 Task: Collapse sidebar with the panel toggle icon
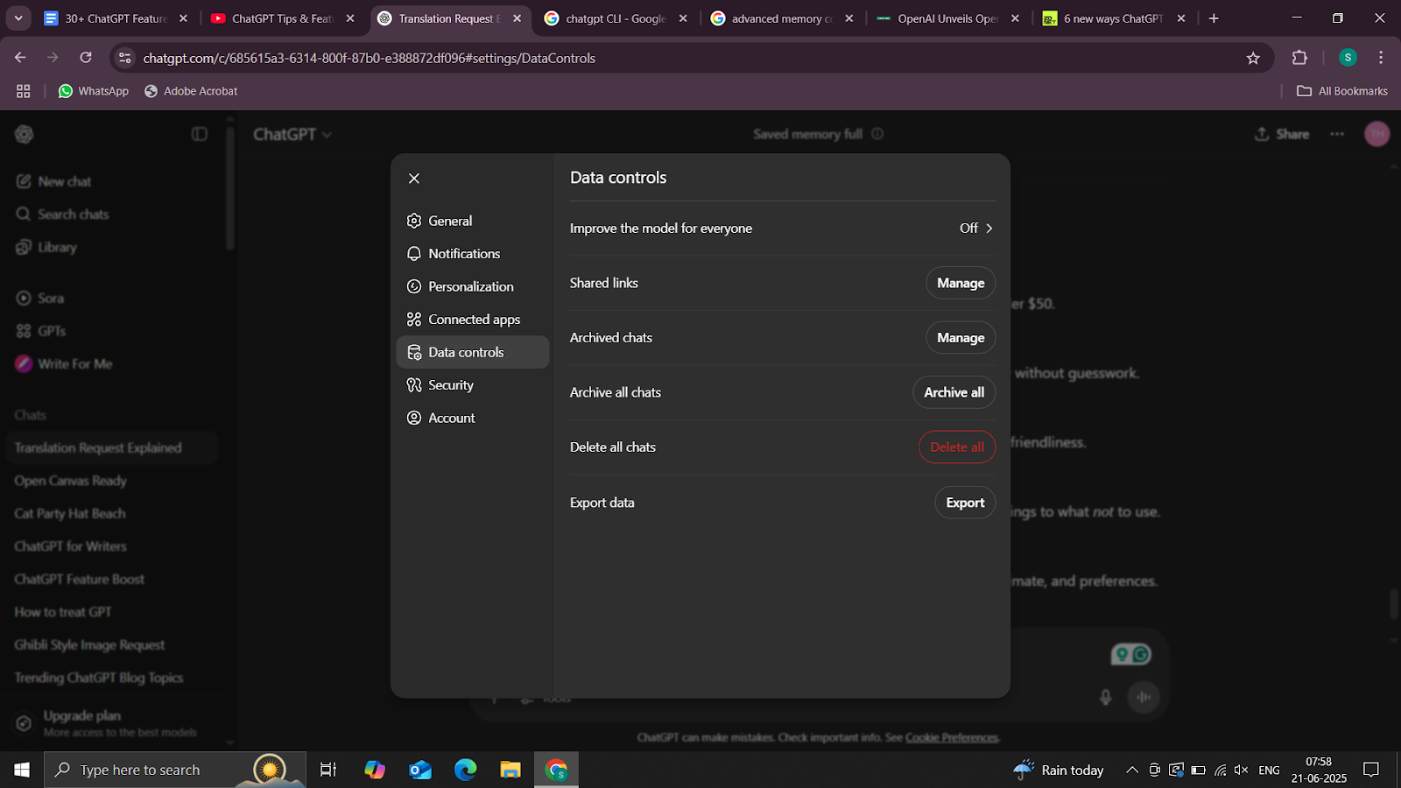pos(200,134)
